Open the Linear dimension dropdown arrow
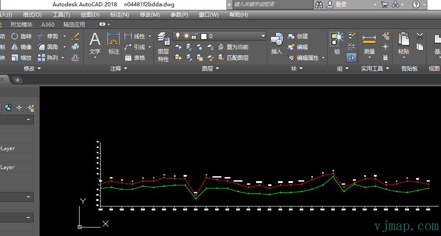The width and height of the screenshot is (441, 236). coord(149,36)
